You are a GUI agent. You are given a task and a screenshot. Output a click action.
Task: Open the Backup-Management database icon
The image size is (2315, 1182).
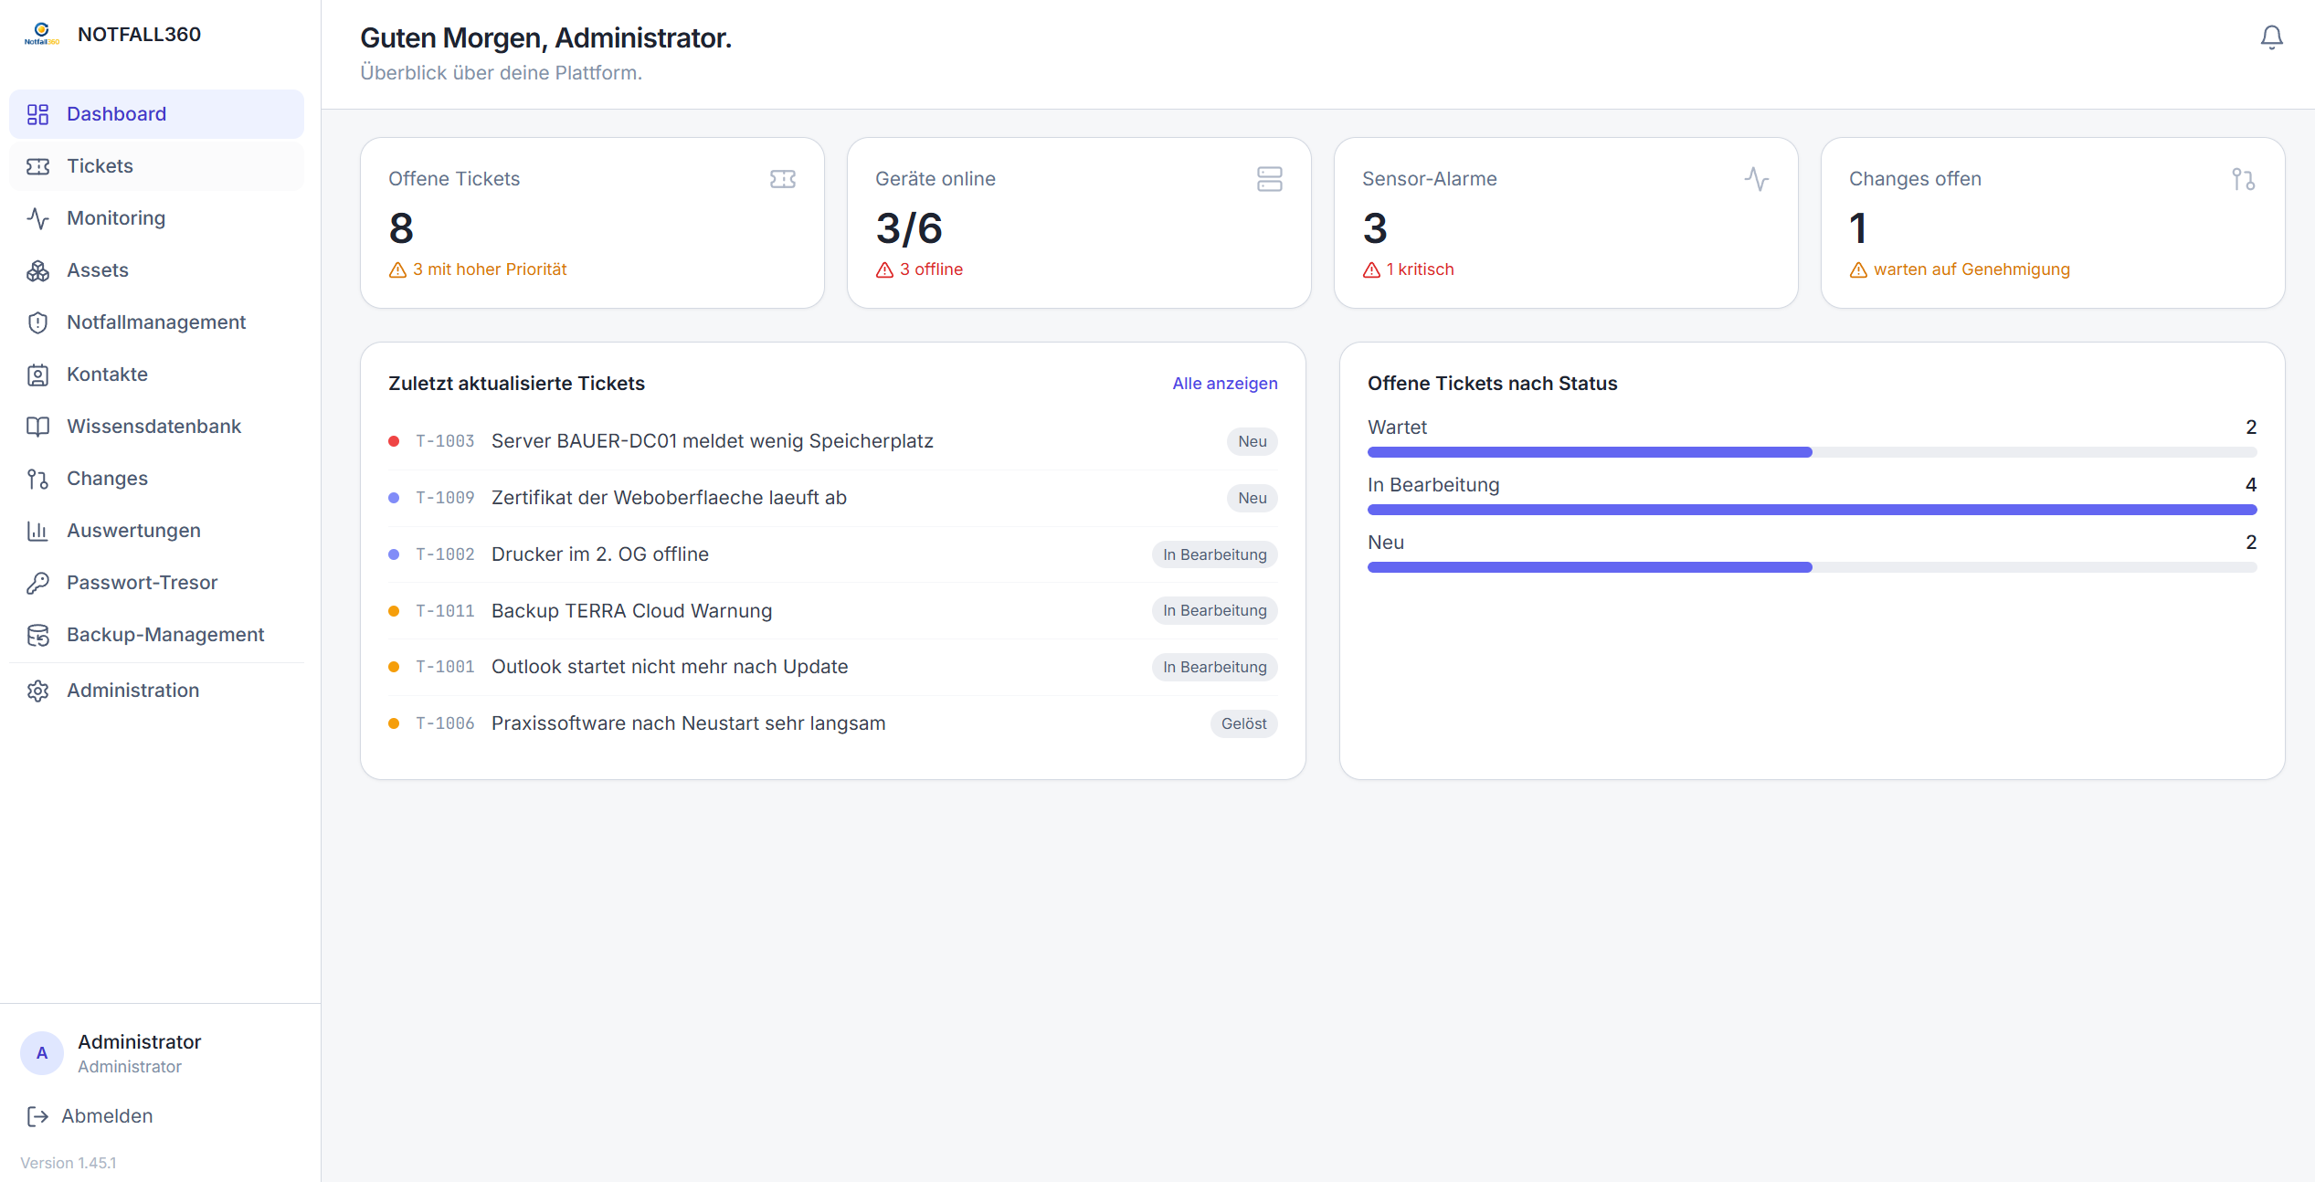(x=37, y=635)
